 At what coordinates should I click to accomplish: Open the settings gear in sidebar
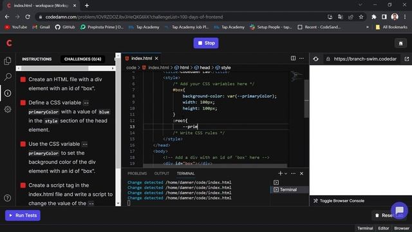8,109
